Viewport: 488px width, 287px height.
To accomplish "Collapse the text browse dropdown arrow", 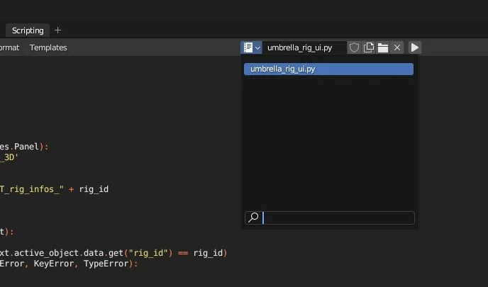I will pos(258,47).
